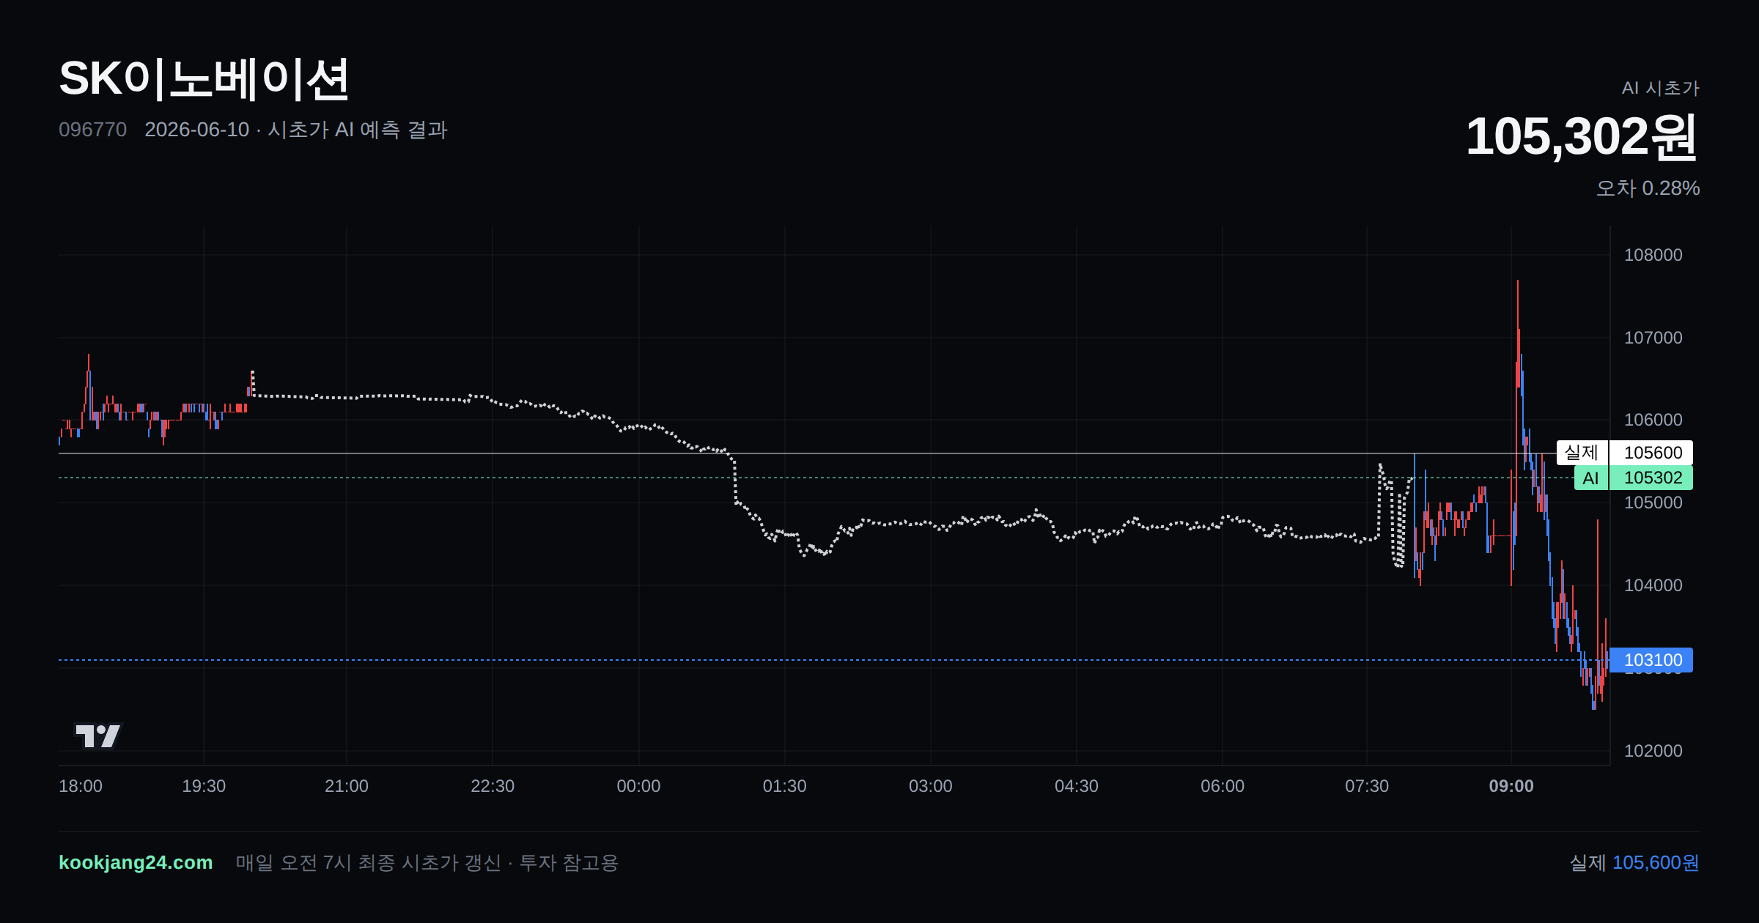1759x923 pixels.
Task: Click the 19:30 time axis label
Action: pyautogui.click(x=204, y=786)
